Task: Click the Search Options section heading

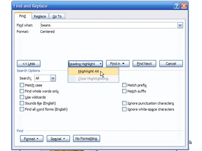Action: tap(28, 71)
